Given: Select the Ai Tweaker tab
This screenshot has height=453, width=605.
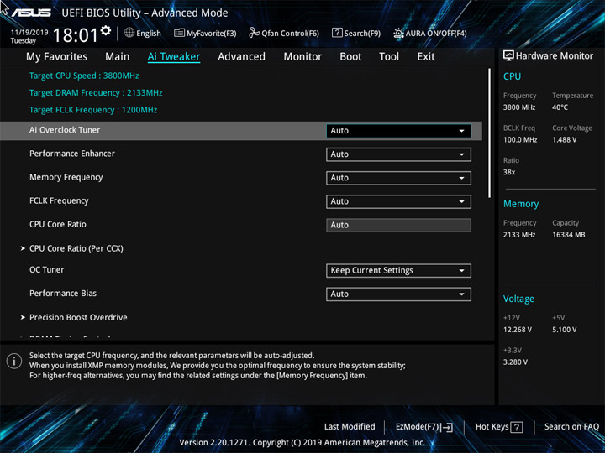Looking at the screenshot, I should [174, 57].
